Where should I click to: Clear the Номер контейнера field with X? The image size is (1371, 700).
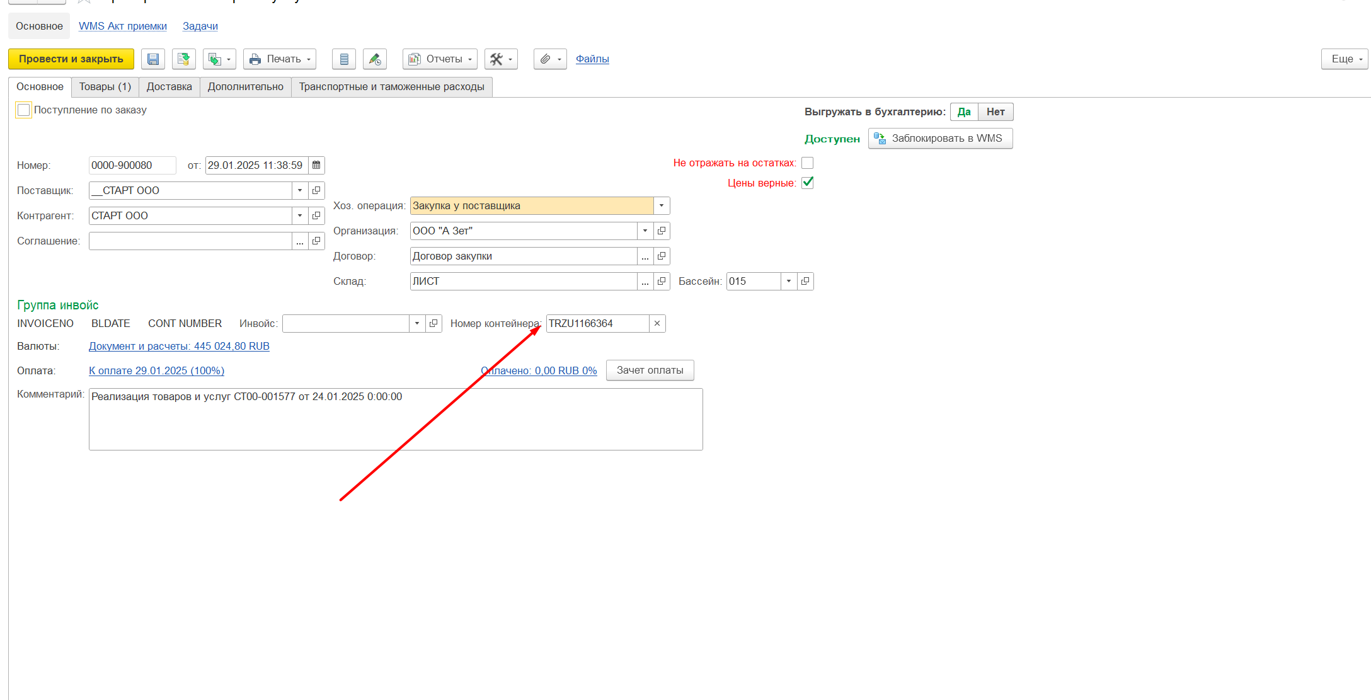click(657, 324)
